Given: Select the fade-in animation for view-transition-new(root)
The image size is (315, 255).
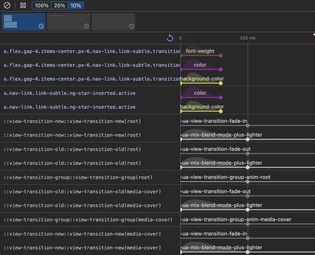Looking at the screenshot, I should [x=214, y=121].
